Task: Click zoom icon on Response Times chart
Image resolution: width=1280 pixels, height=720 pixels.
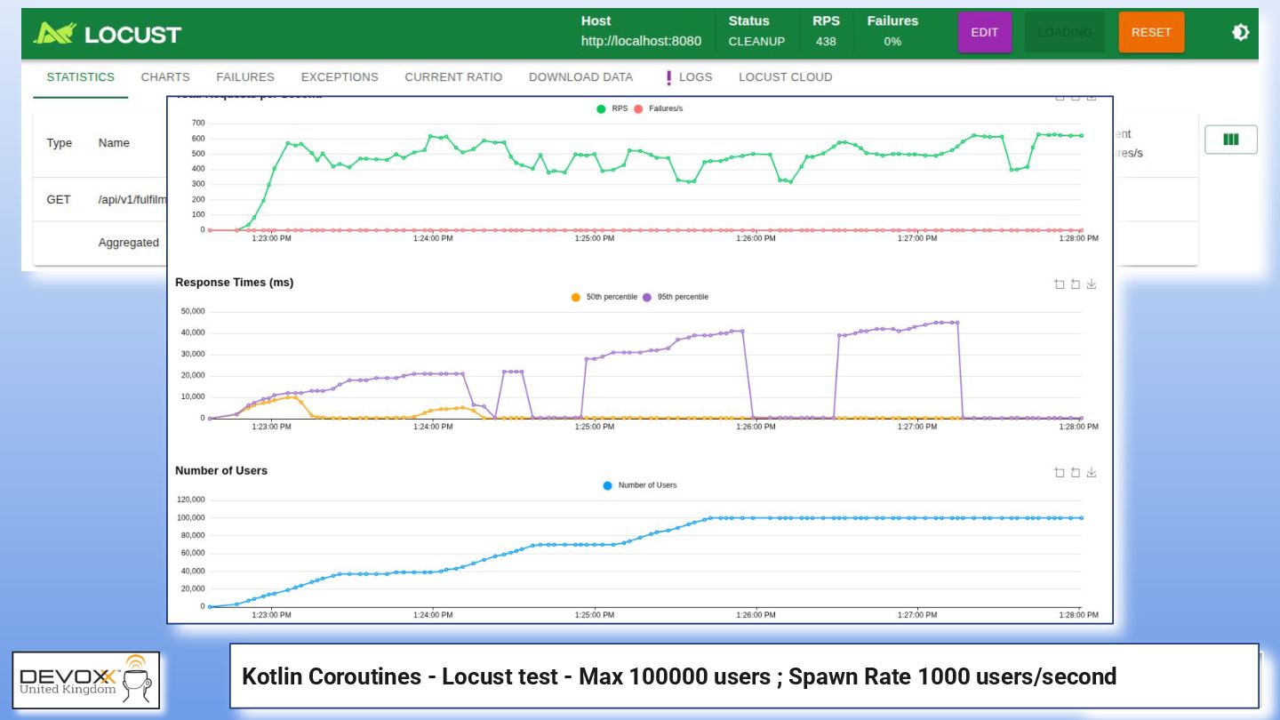Action: (1059, 284)
